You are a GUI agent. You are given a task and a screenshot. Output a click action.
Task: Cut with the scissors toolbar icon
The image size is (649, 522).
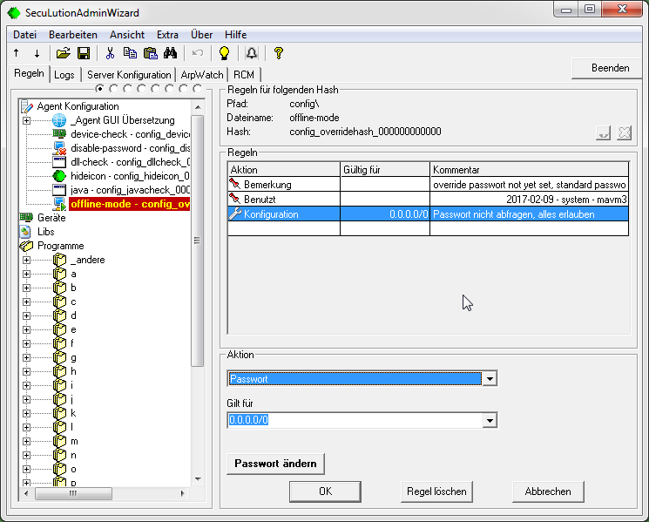[110, 53]
